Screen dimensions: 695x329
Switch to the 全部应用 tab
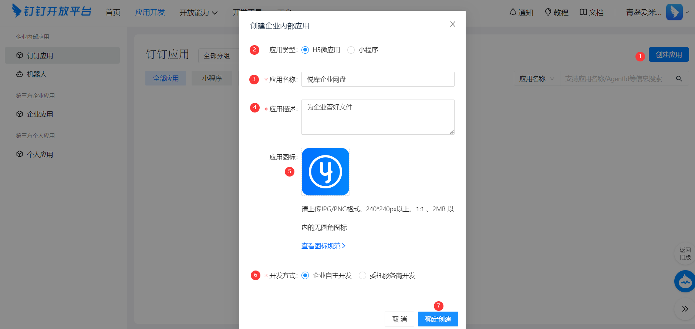pos(166,78)
